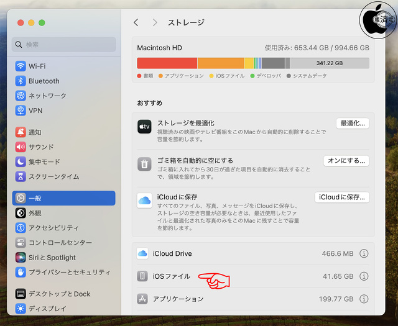Go forward with the right chevron
Viewport: 398px width, 326px height.
click(x=155, y=22)
